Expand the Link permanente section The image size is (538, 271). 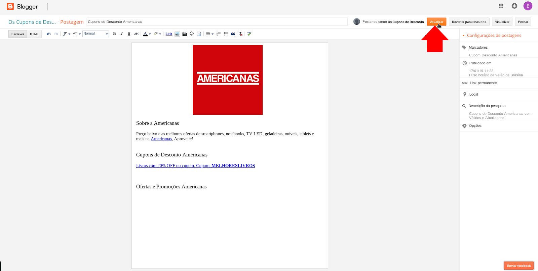[483, 83]
